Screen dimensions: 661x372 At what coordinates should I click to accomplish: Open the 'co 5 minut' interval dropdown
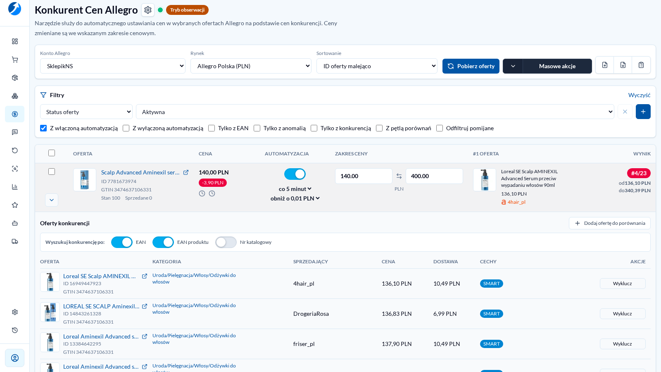click(x=295, y=189)
